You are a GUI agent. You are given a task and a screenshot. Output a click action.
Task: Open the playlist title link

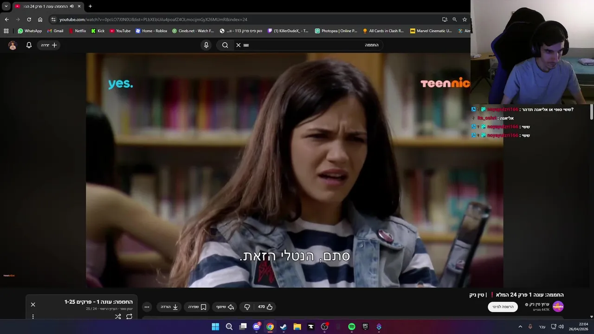coord(98,302)
